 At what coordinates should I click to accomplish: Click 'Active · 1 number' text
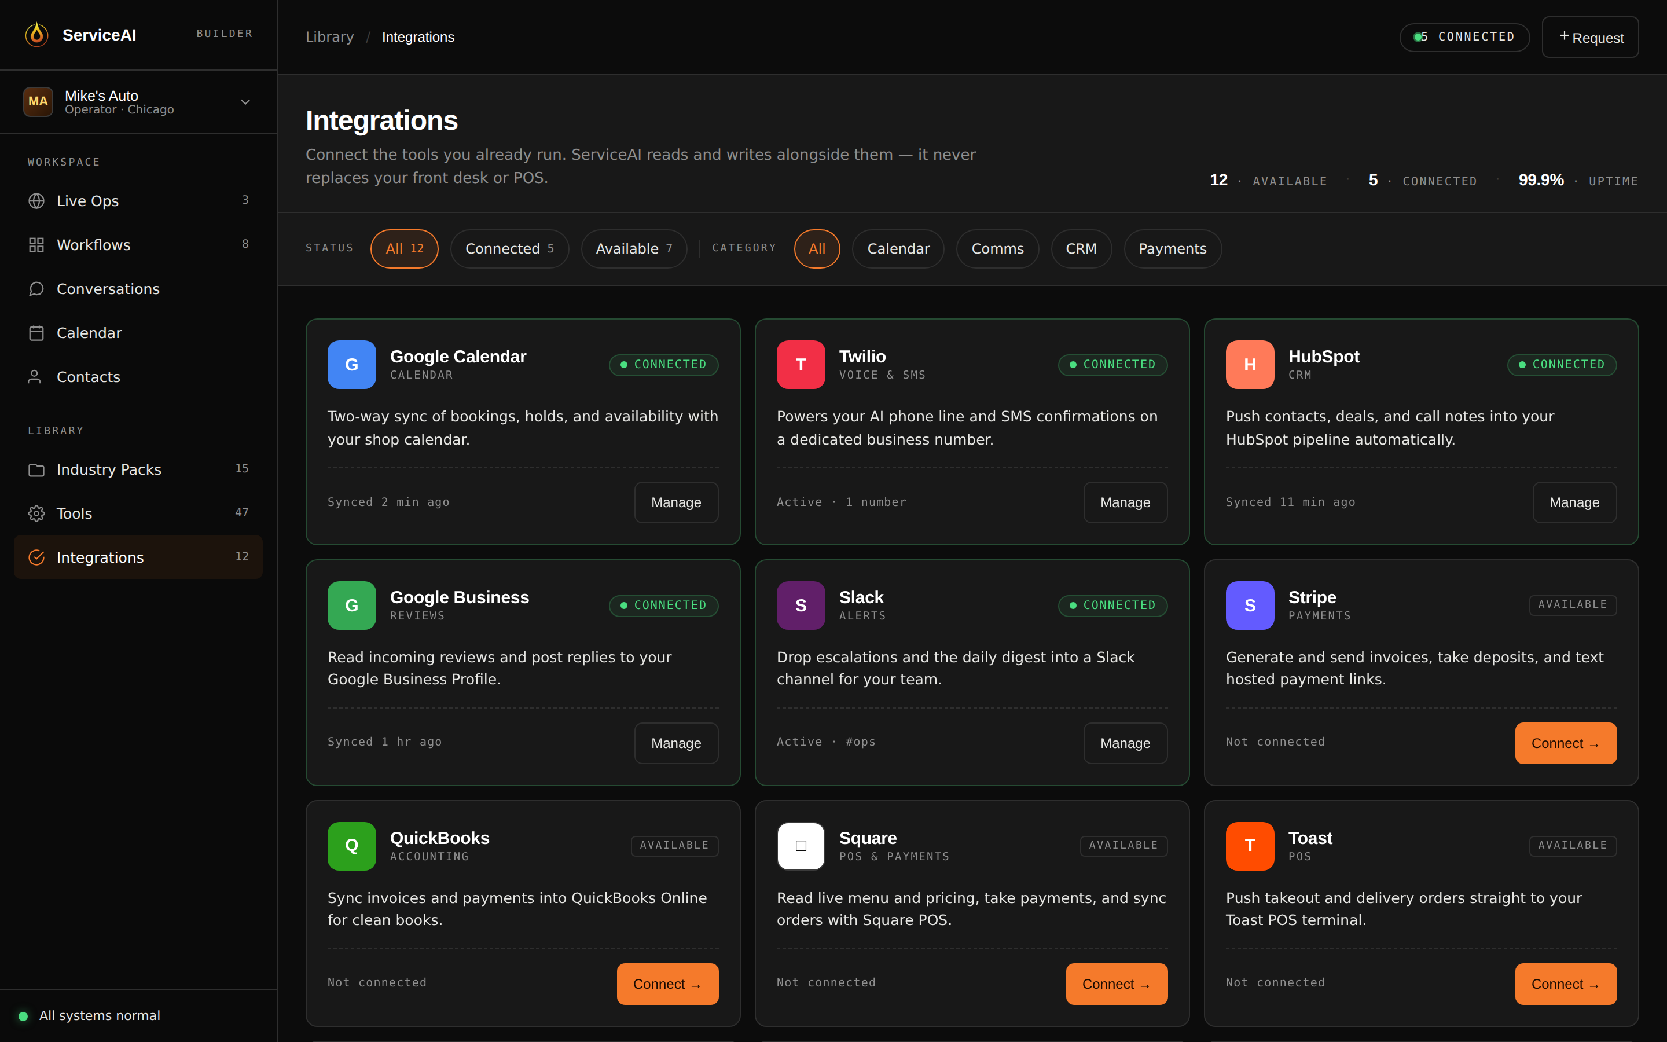(841, 502)
